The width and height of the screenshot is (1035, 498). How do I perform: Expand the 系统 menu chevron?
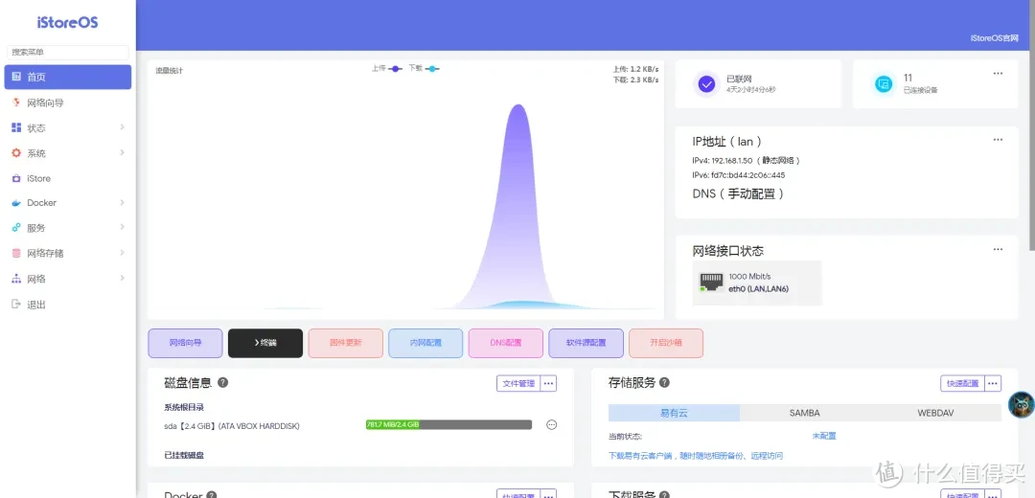122,153
